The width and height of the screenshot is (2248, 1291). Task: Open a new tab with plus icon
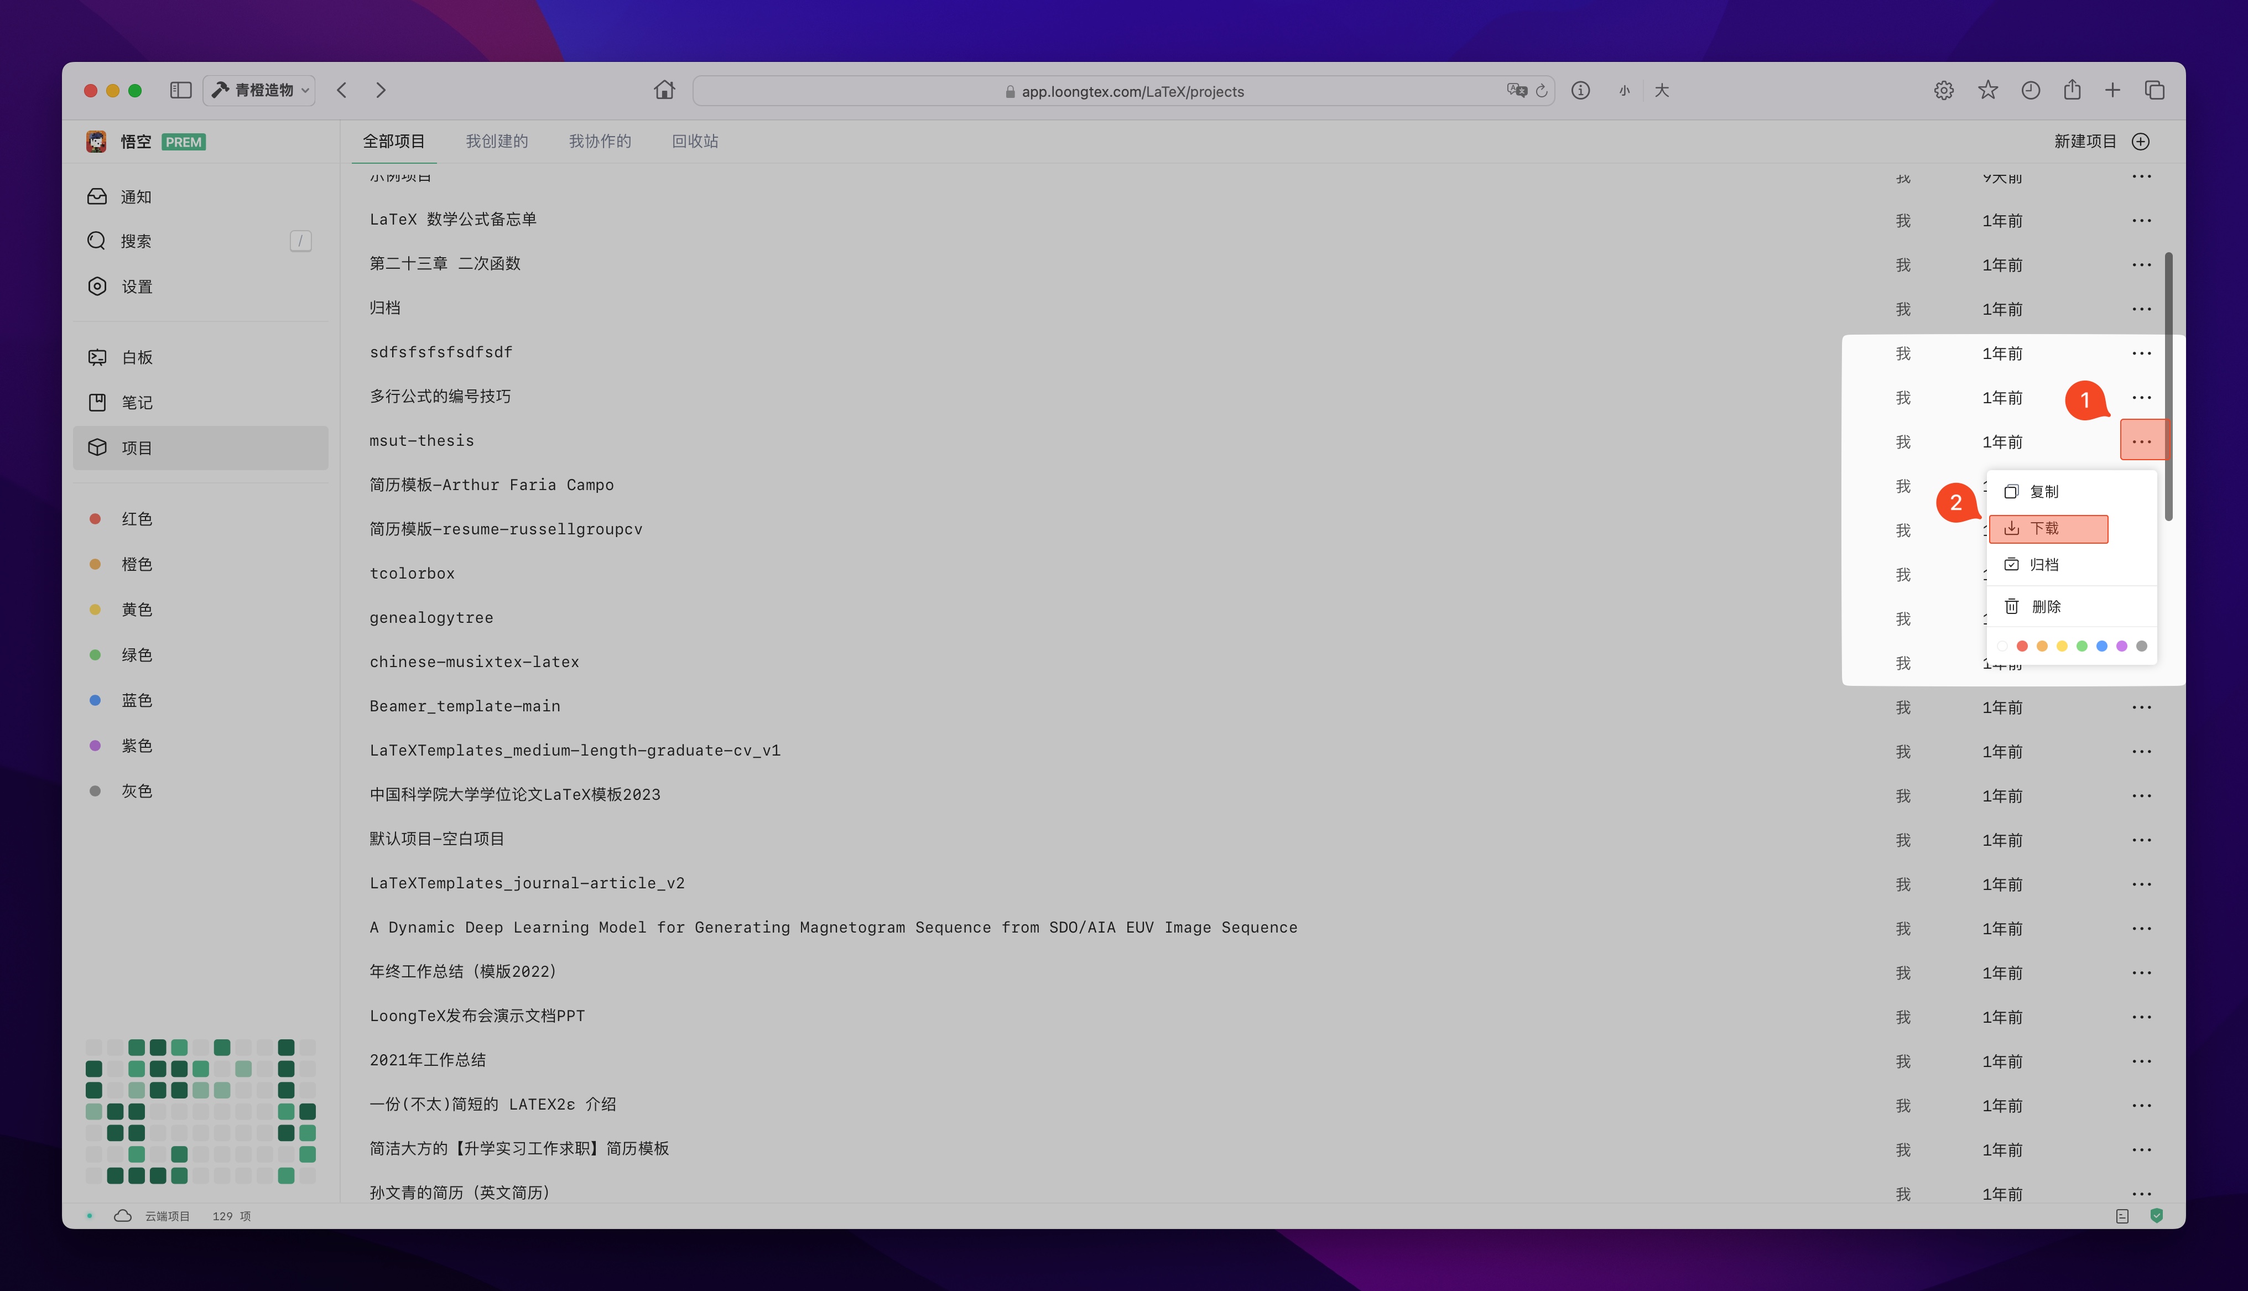click(x=2113, y=91)
